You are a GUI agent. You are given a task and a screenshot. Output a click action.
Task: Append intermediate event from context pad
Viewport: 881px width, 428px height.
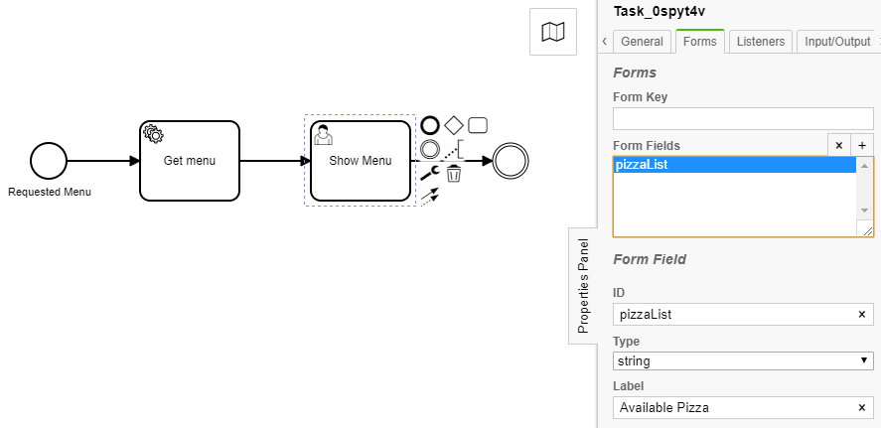tap(430, 149)
